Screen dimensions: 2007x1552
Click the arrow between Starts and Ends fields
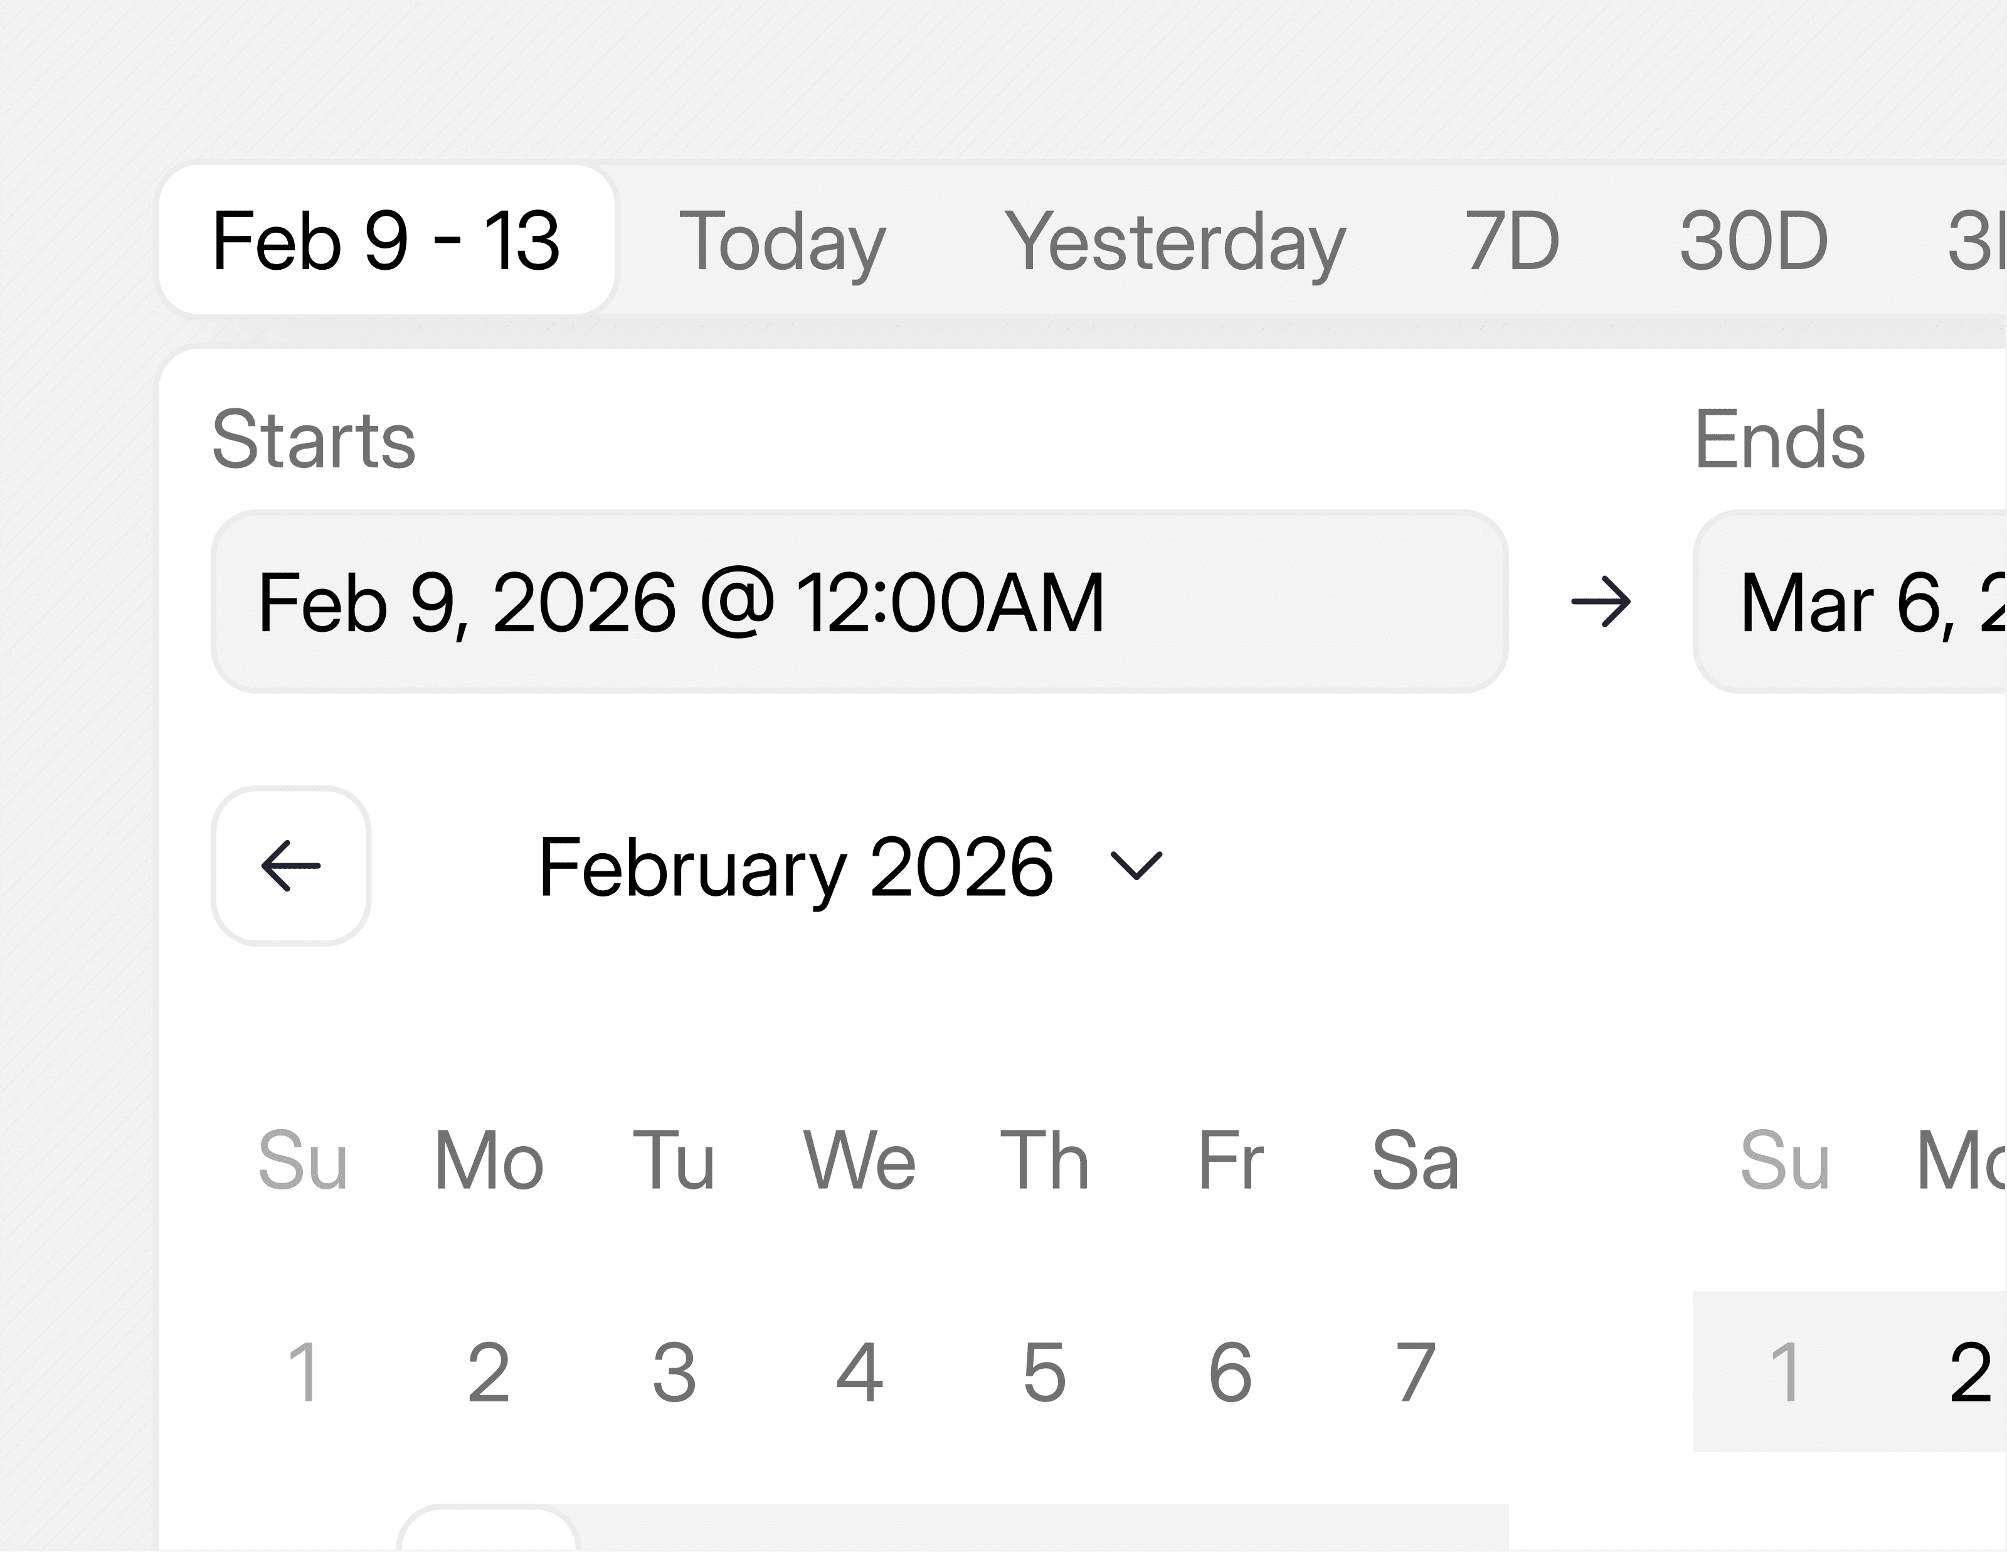(x=1601, y=602)
